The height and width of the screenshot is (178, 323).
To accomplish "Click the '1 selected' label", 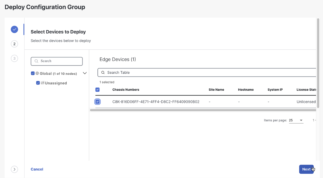I will click(107, 82).
